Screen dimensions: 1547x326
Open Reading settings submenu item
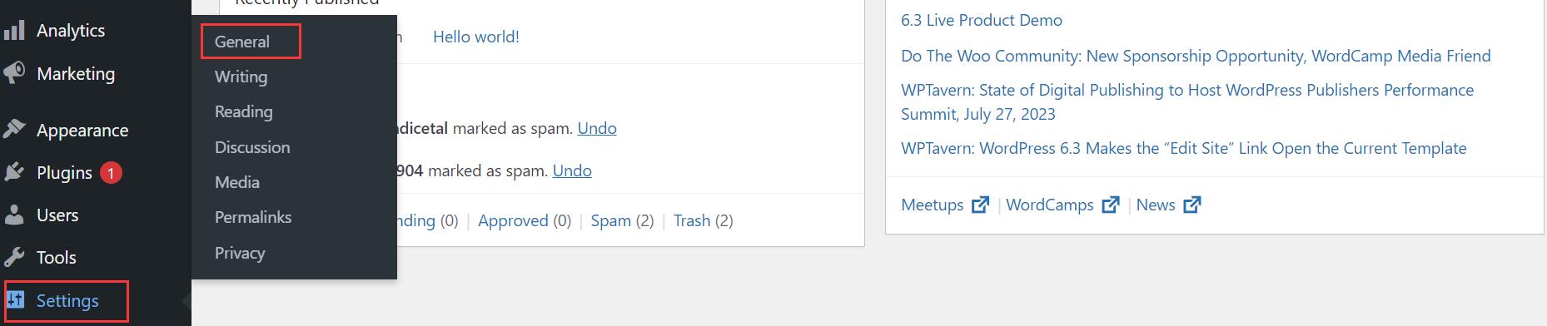(x=243, y=111)
